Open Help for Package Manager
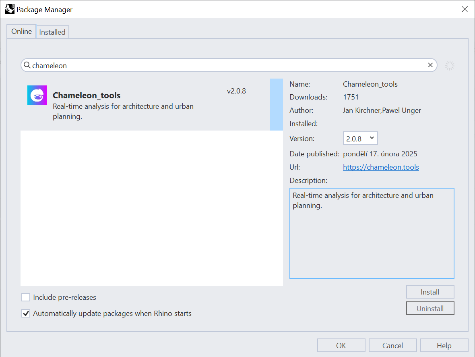The height and width of the screenshot is (357, 475). pyautogui.click(x=444, y=345)
